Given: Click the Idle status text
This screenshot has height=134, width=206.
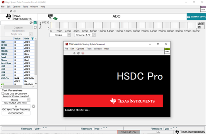Looking at the screenshot, I should coord(158,132).
